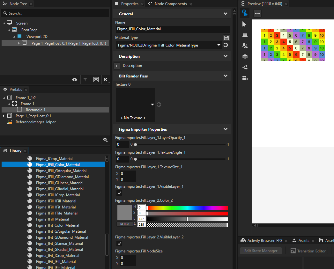Click the Edit State Manager button
The width and height of the screenshot is (334, 269).
[261, 251]
